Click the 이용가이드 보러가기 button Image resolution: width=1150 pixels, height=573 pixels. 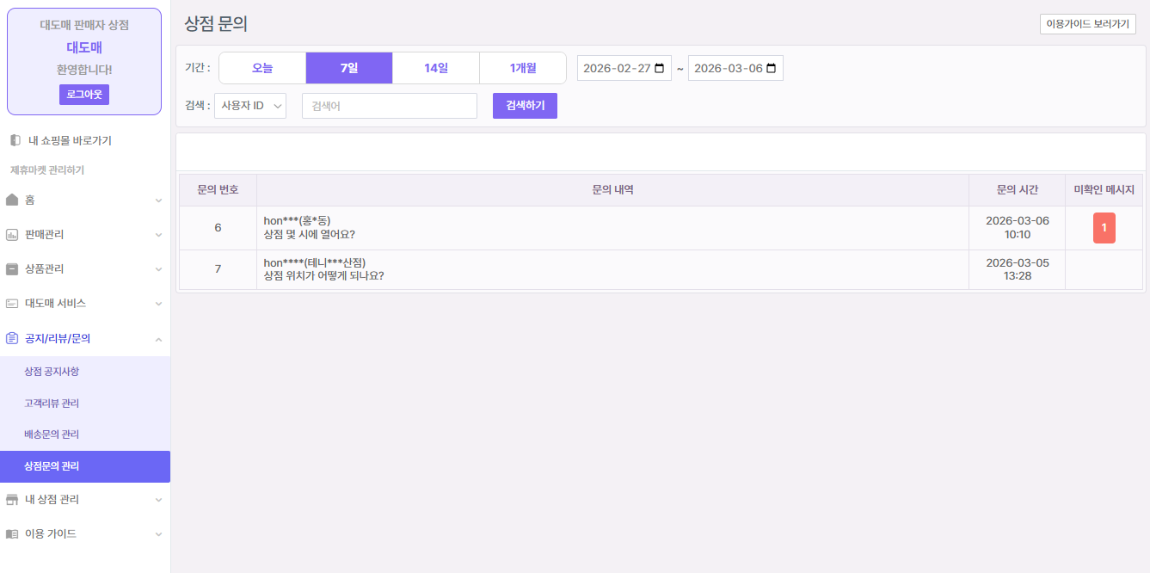(x=1087, y=24)
